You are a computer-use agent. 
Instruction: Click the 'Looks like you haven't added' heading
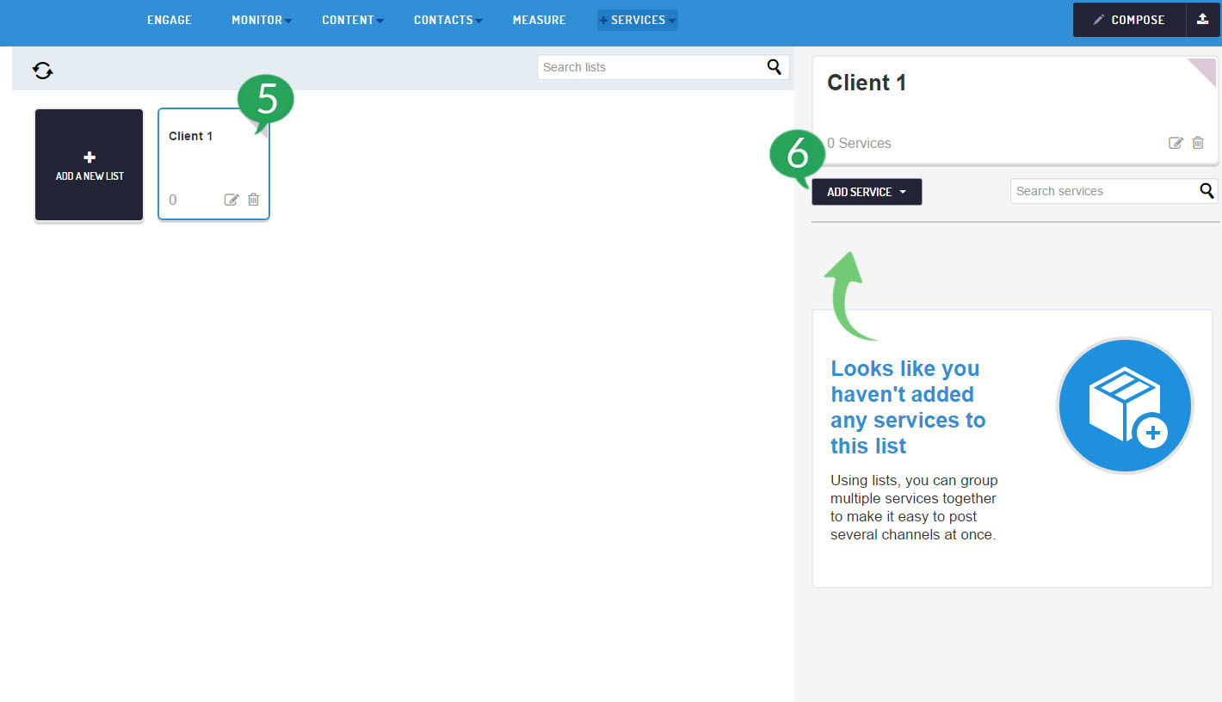(908, 407)
